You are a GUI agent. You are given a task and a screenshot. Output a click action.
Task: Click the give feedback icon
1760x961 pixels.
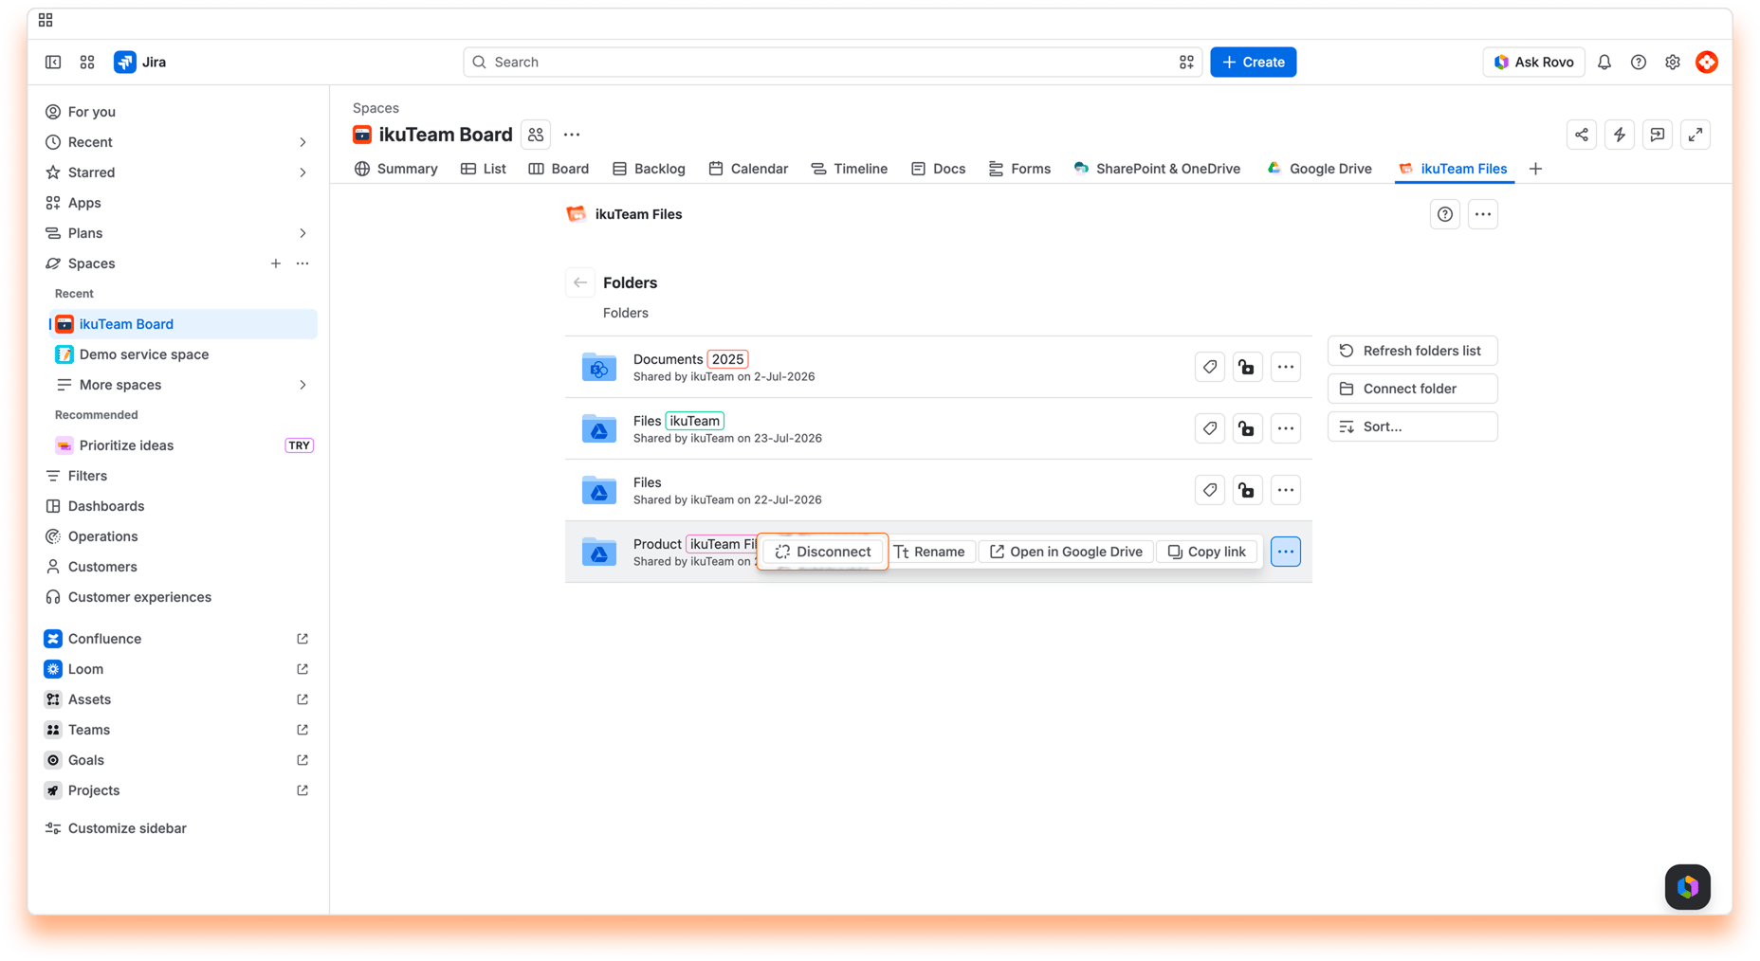(x=1658, y=135)
